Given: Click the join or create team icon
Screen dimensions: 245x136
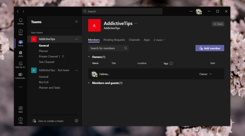Looking at the screenshot, I should pos(34,121).
